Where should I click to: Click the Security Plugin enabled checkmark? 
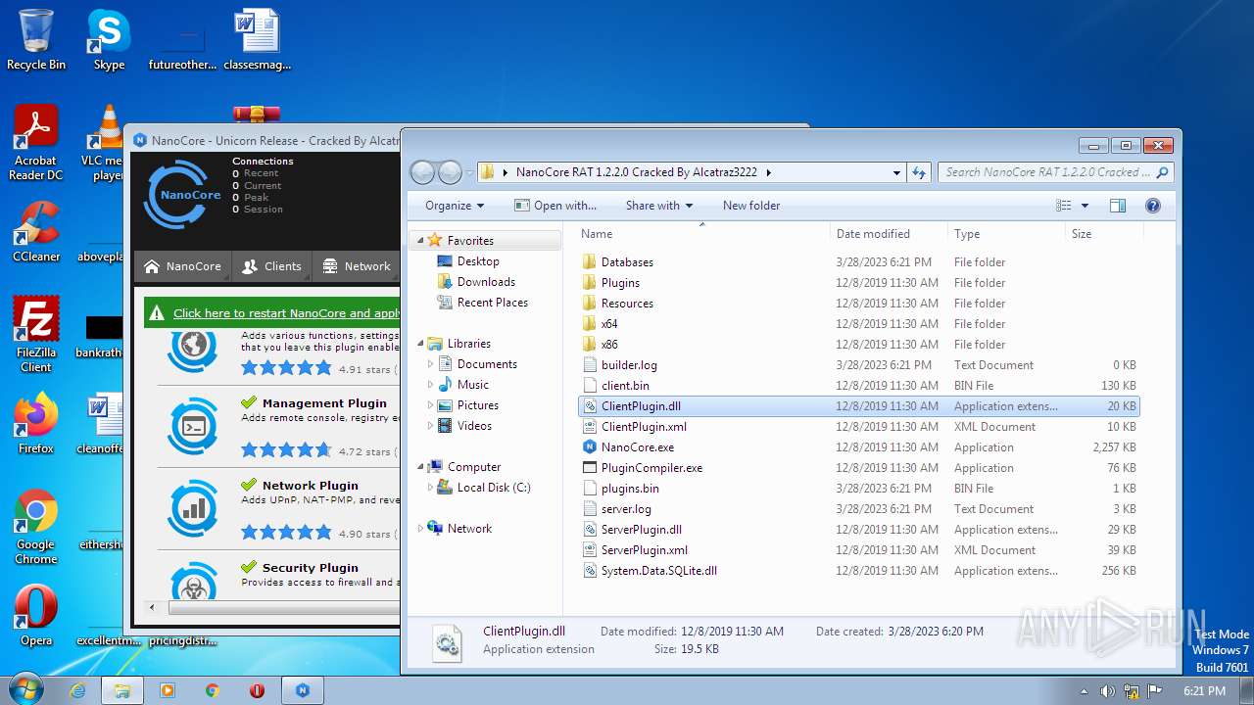[x=249, y=567]
